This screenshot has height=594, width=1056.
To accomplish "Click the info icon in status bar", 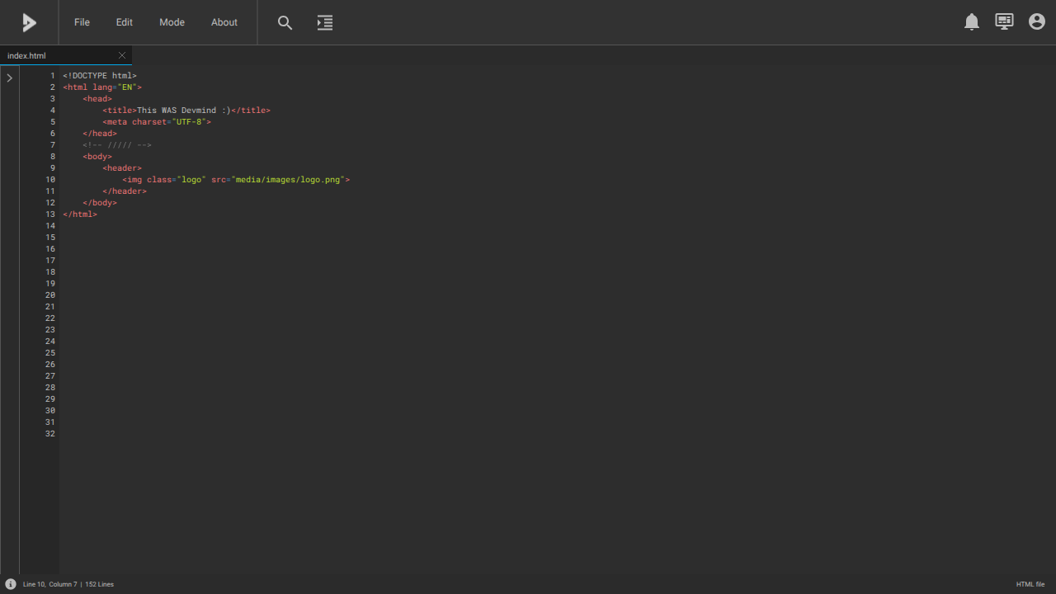I will pyautogui.click(x=11, y=584).
